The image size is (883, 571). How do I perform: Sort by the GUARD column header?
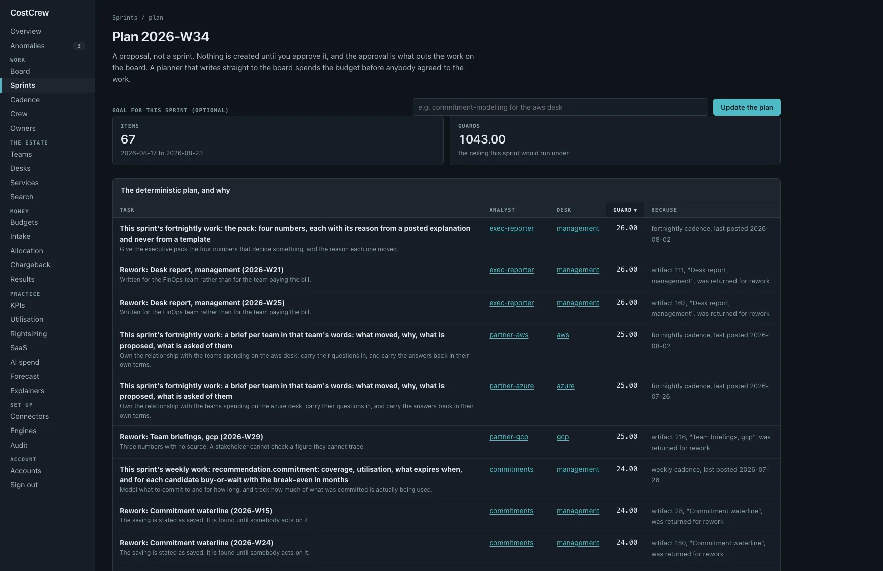(625, 210)
